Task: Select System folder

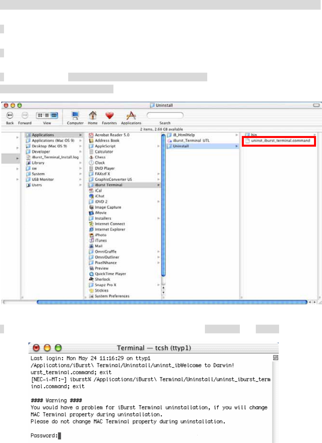Action: [x=54, y=174]
